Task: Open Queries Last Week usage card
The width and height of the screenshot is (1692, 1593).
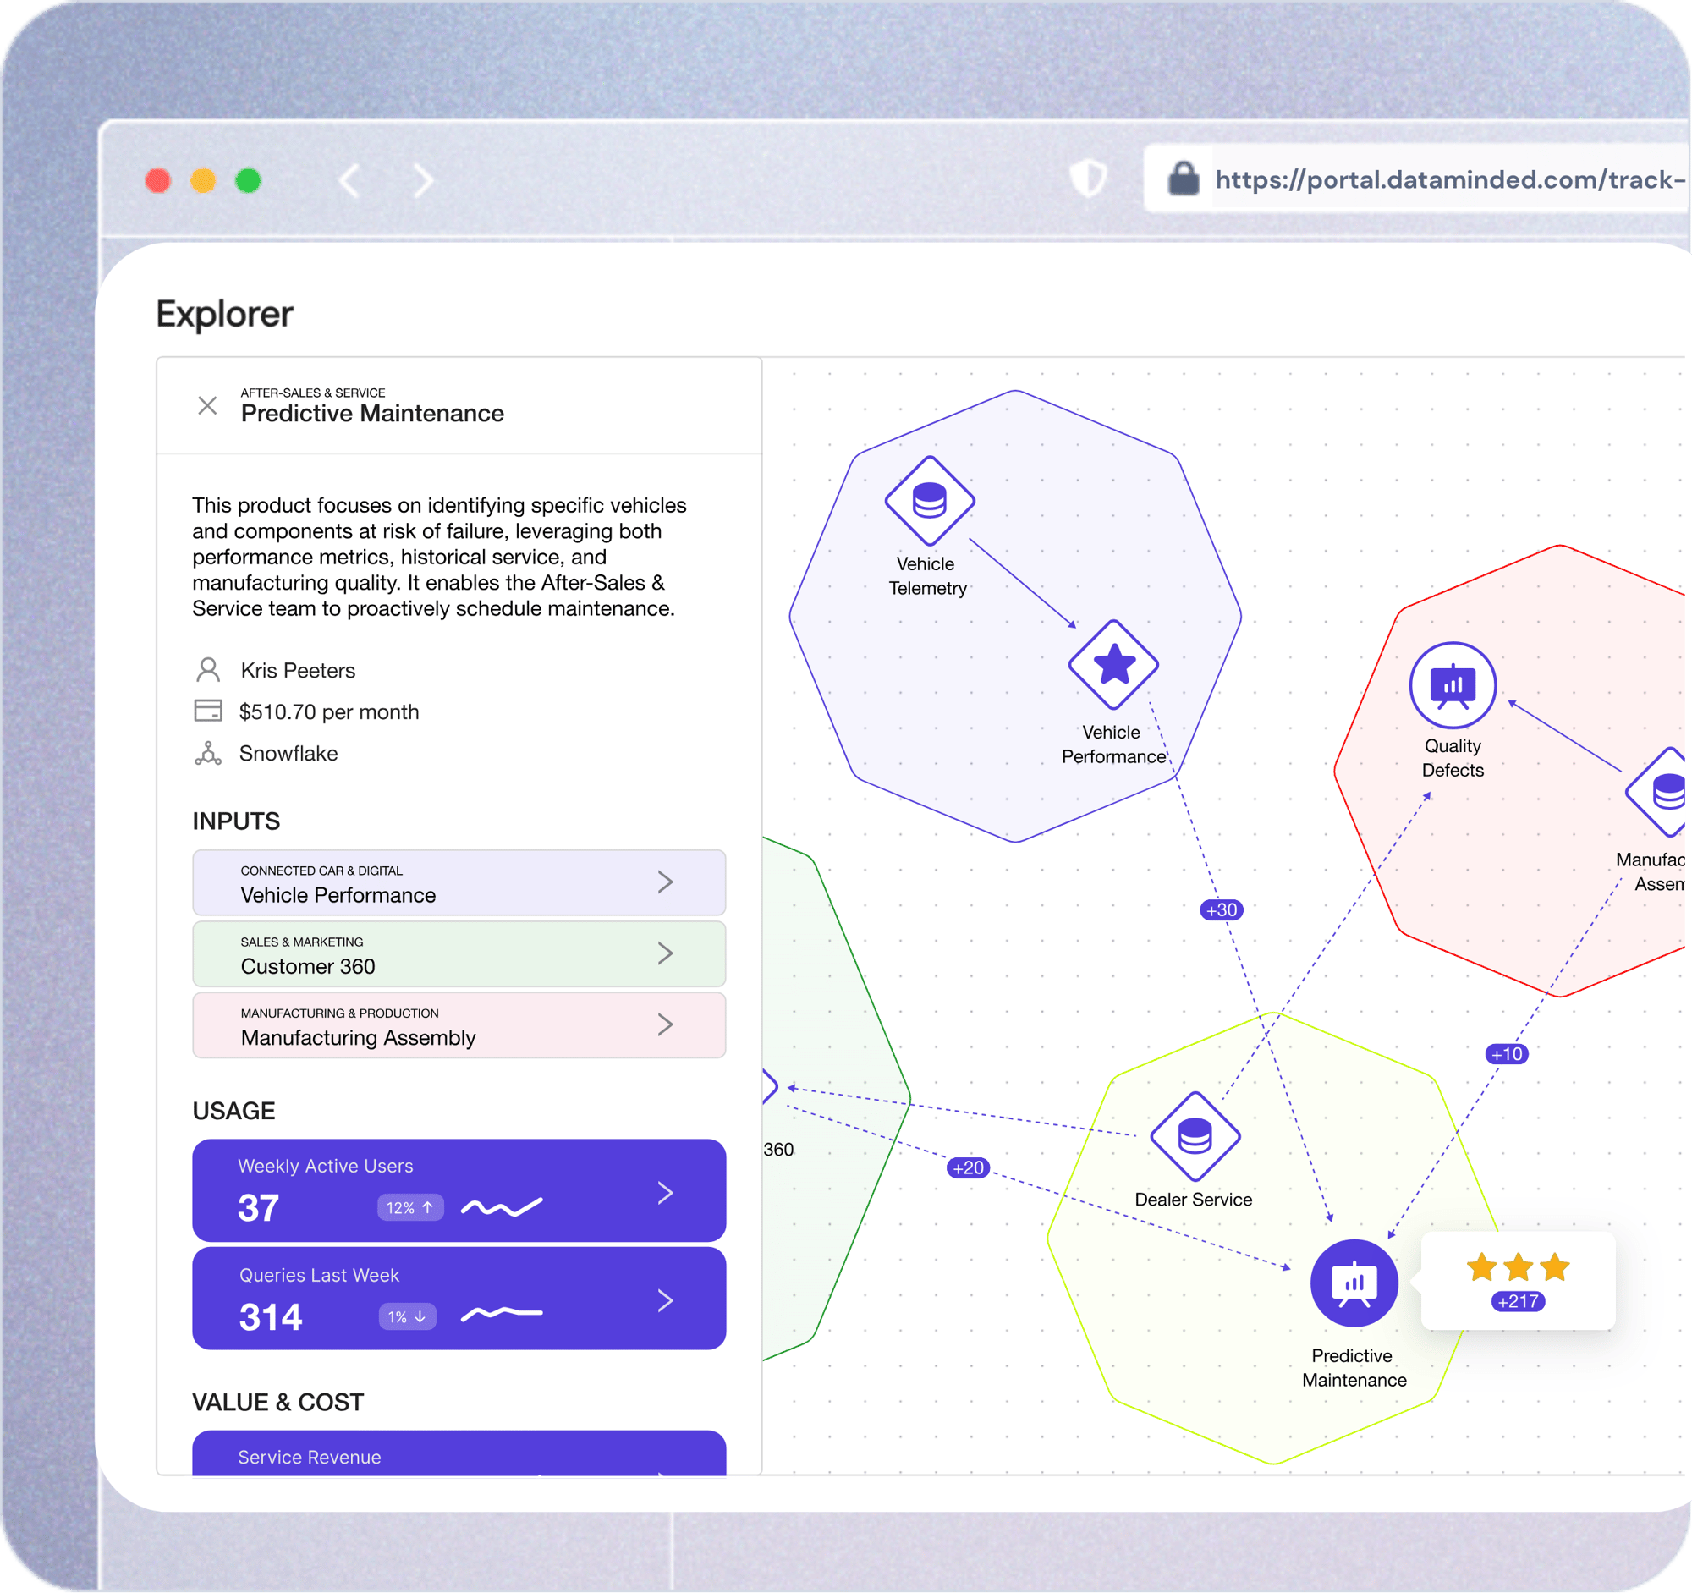Action: 459,1299
